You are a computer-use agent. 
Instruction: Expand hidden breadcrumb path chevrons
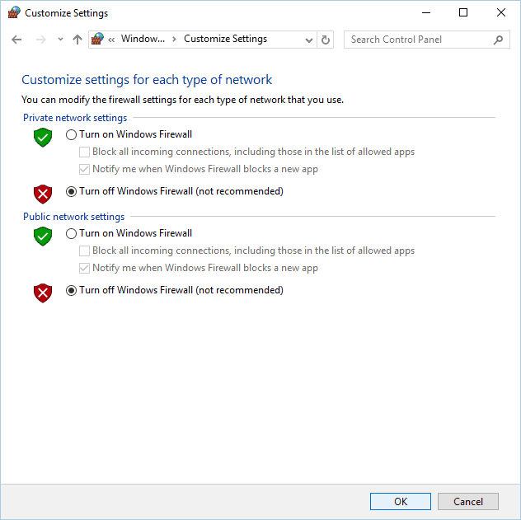point(111,40)
